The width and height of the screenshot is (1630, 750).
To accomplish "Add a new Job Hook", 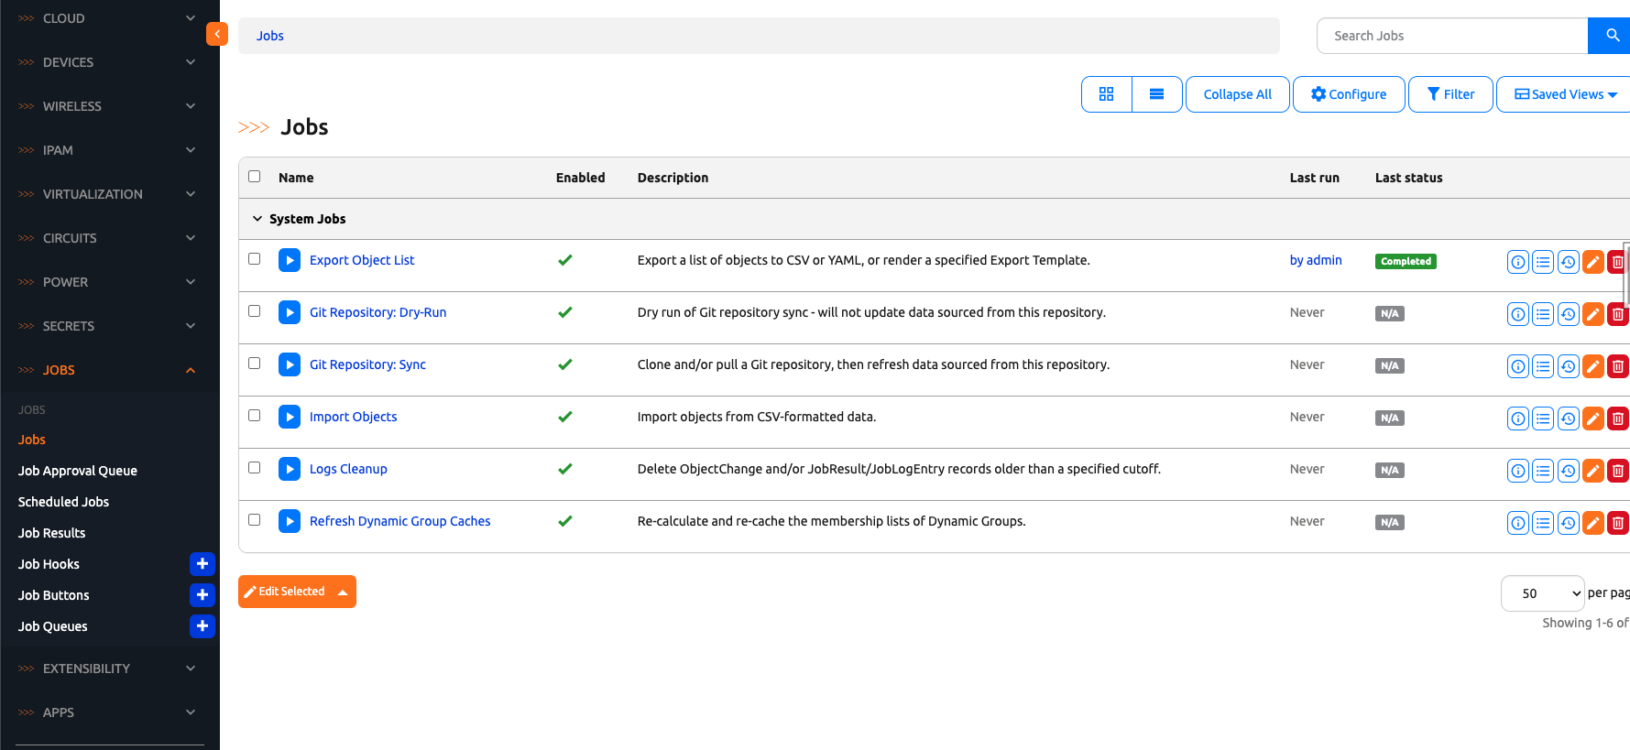I will point(202,564).
